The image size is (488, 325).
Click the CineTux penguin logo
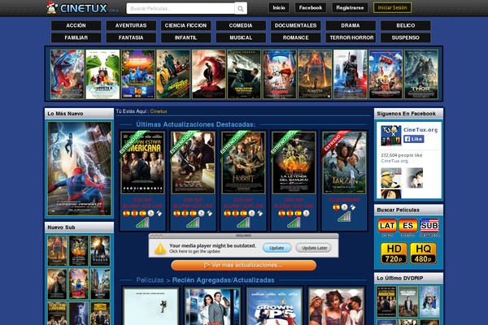[x=52, y=8]
